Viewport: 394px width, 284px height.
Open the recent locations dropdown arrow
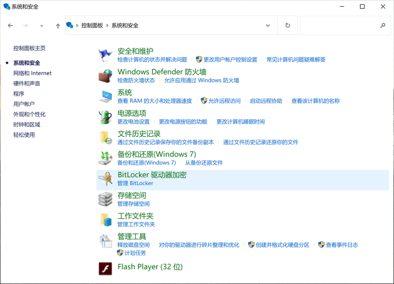point(42,26)
